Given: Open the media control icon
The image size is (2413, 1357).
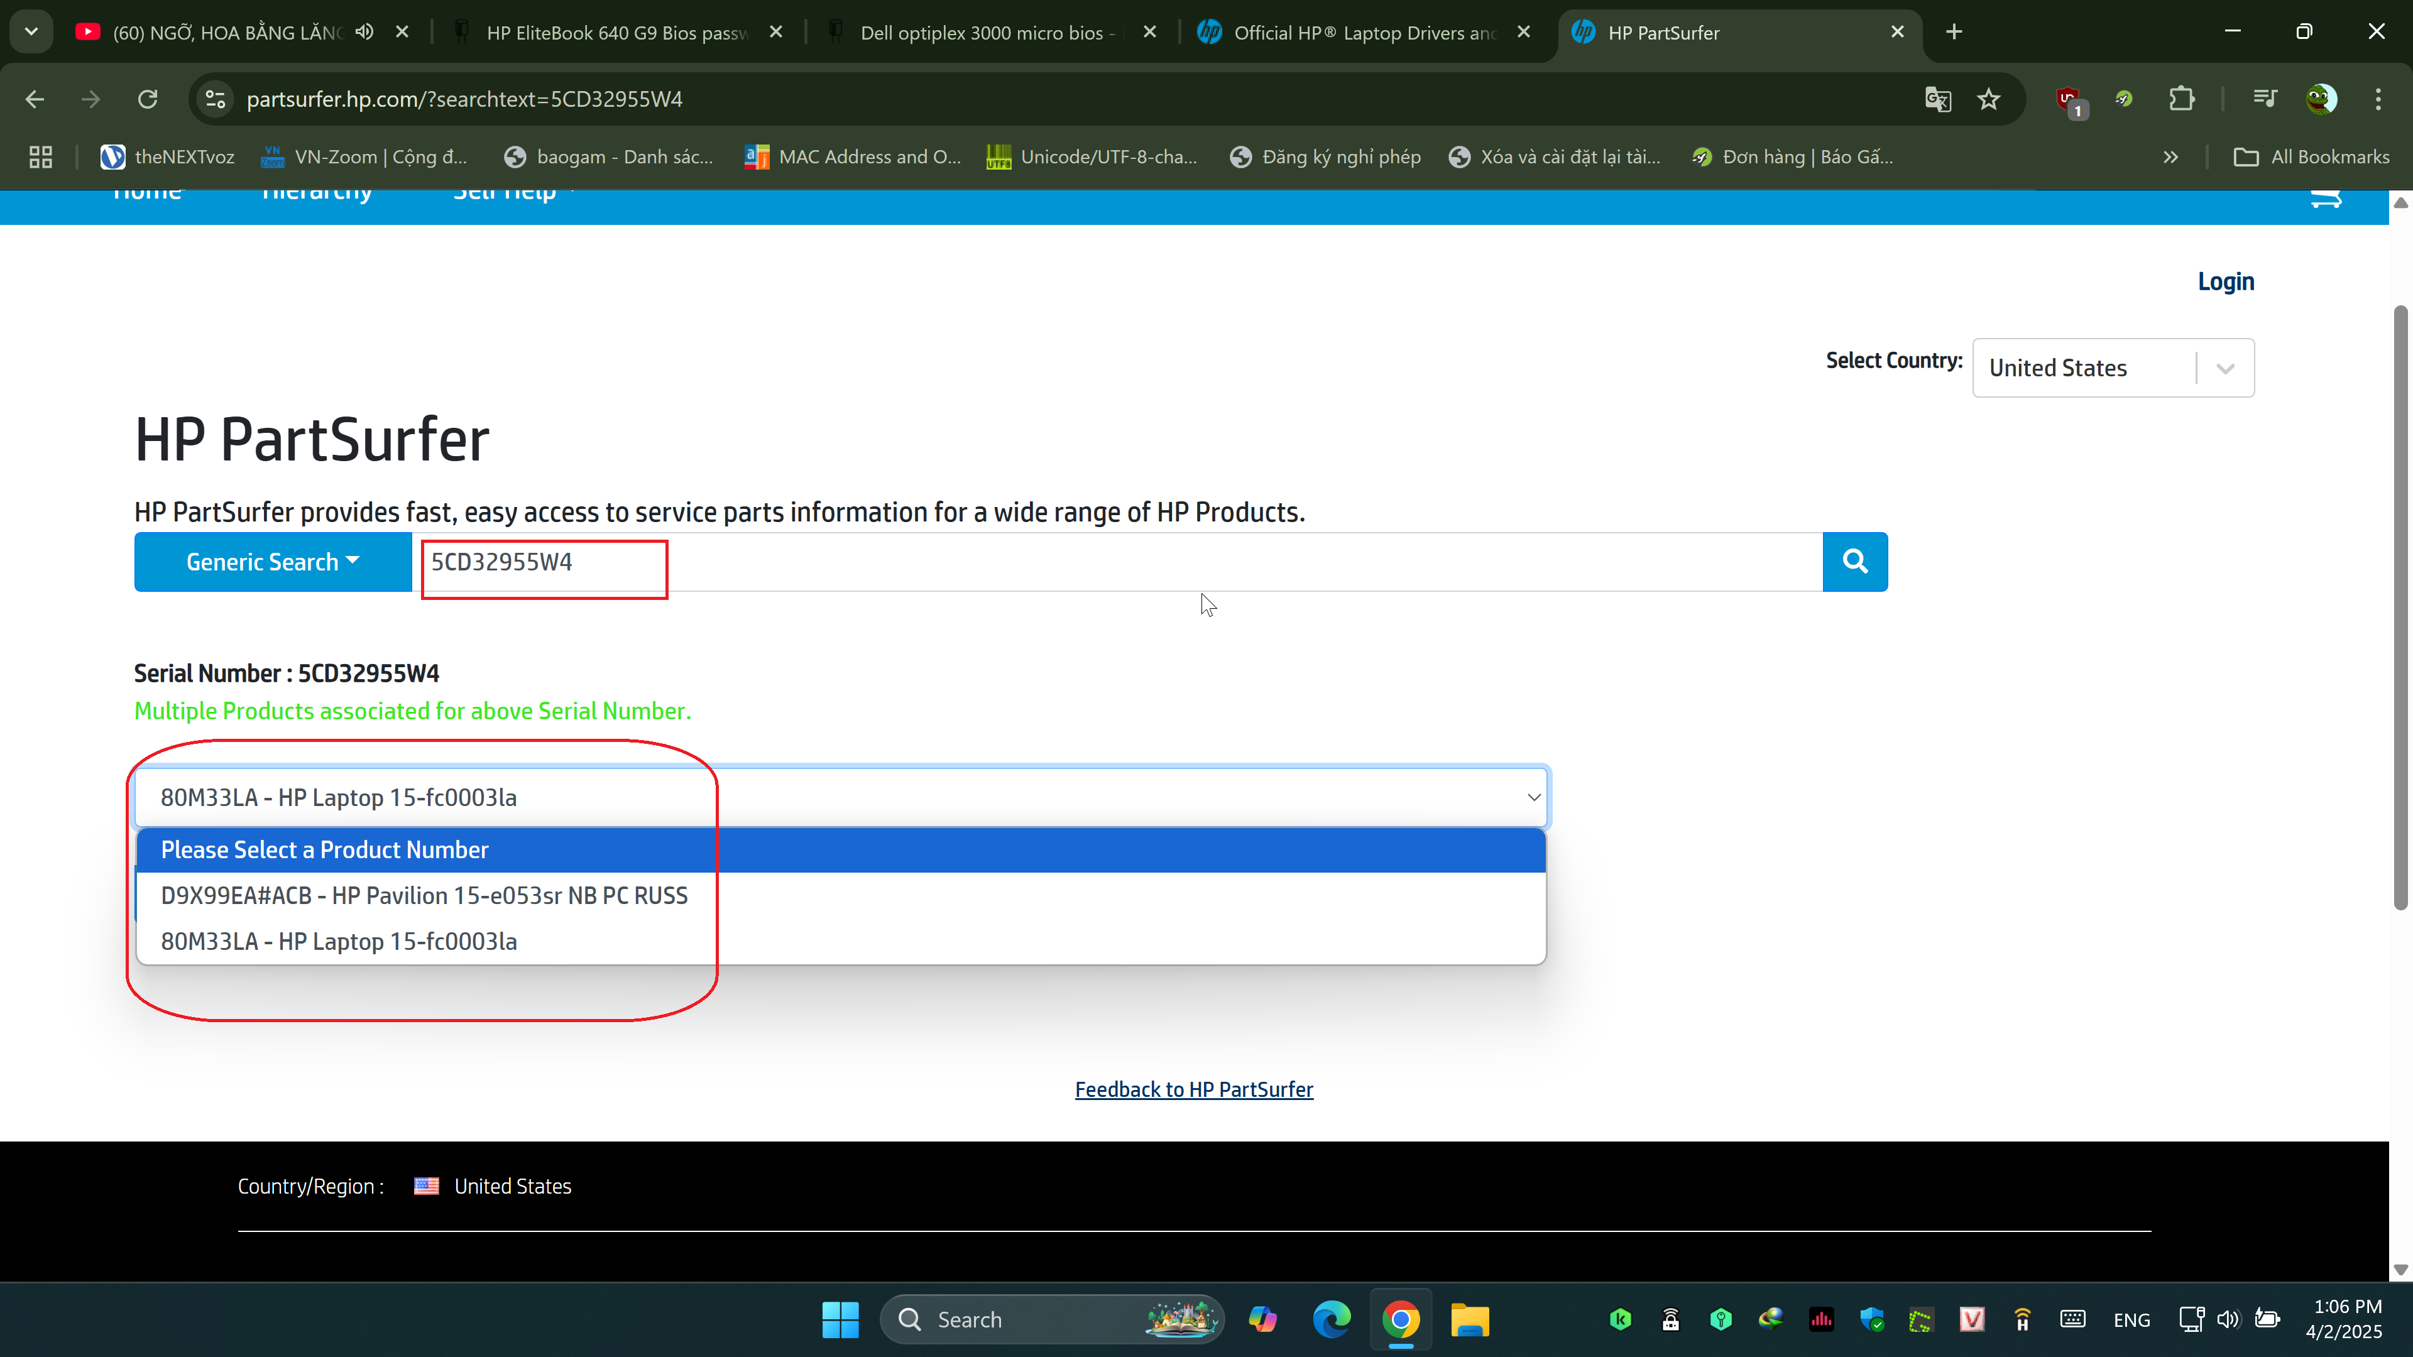Looking at the screenshot, I should (x=2264, y=99).
